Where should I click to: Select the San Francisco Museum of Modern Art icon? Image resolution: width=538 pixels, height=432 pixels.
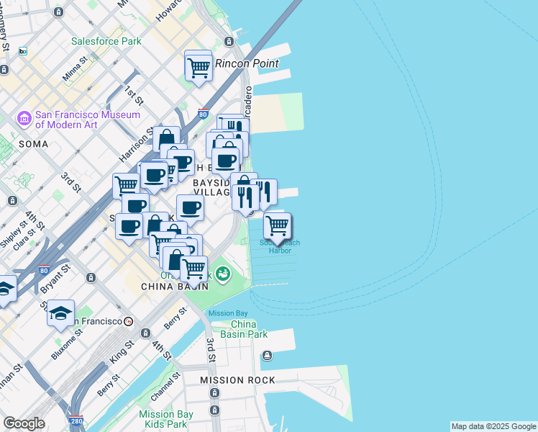point(24,118)
